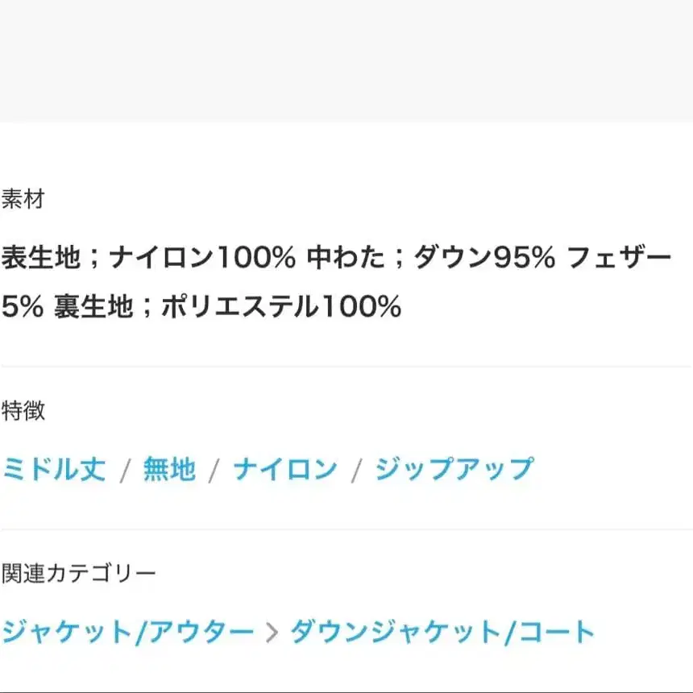Open the ジップアップ feature tag

(454, 469)
